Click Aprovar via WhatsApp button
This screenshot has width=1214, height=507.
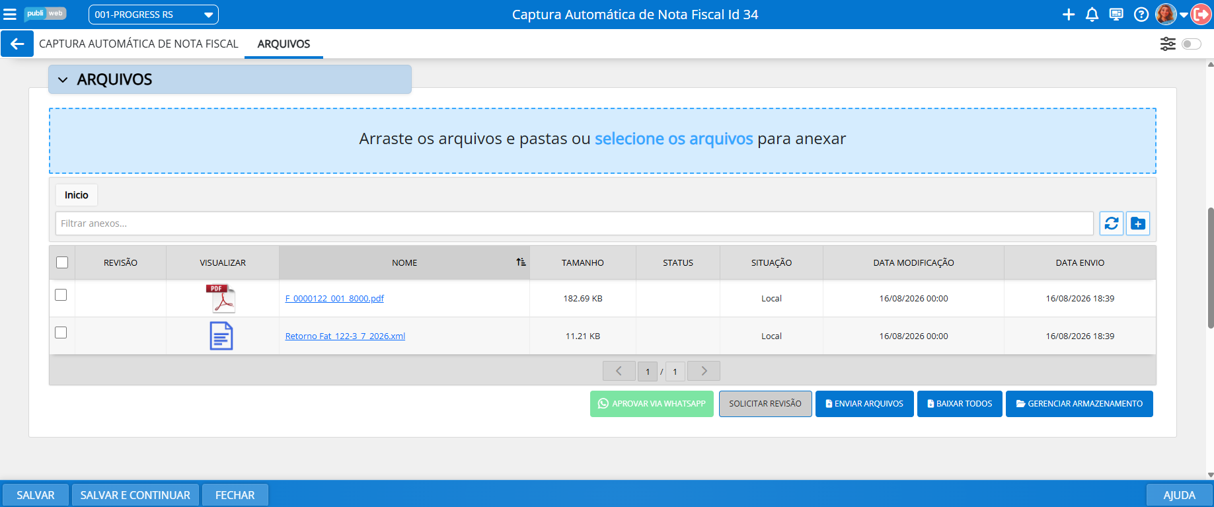click(652, 404)
